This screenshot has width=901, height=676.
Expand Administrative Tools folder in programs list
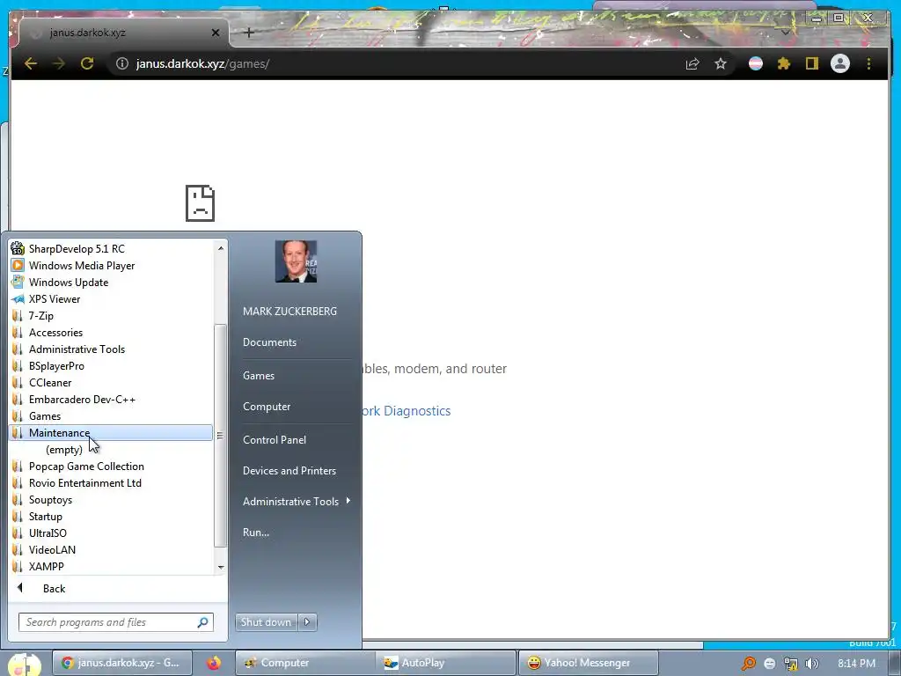tap(77, 349)
